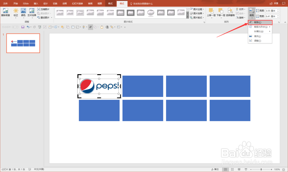
Task: Start slideshow from status bar icon
Action: (x=246, y=169)
